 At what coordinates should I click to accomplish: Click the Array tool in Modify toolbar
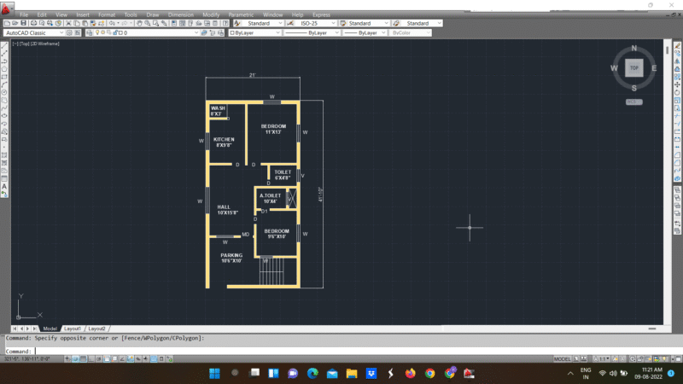677,77
